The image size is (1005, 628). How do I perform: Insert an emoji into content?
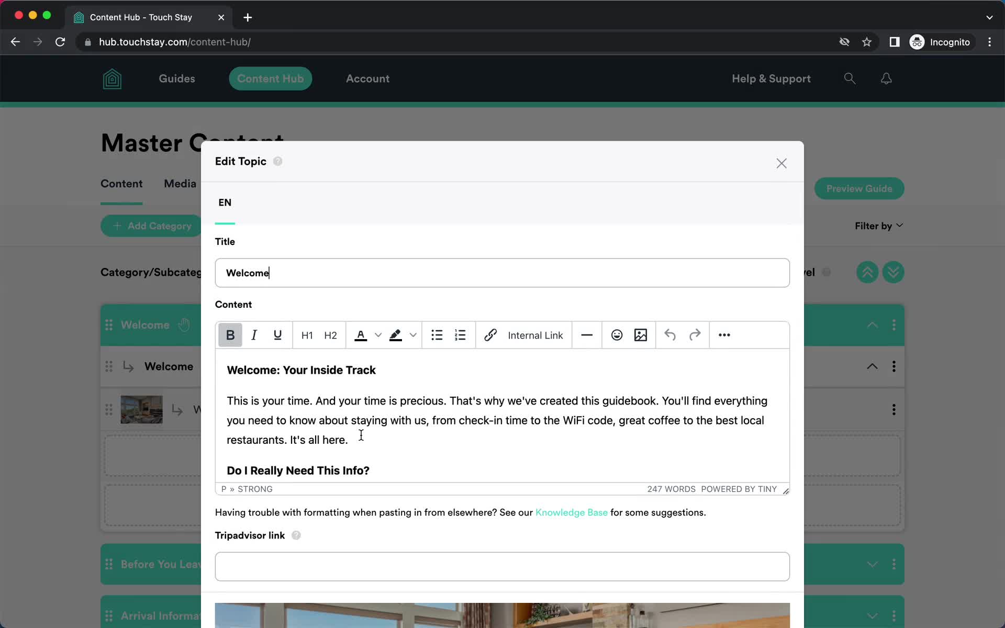click(x=617, y=335)
